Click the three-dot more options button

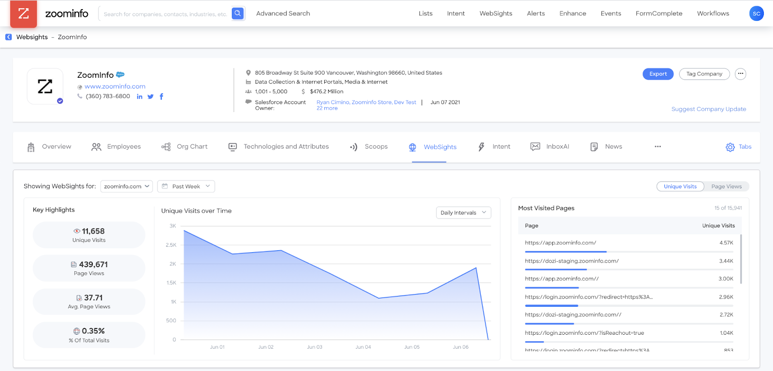coord(740,74)
